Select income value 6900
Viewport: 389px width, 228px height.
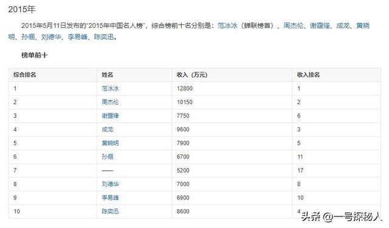click(183, 198)
